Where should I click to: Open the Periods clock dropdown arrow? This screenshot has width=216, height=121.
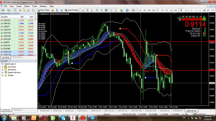(129, 10)
